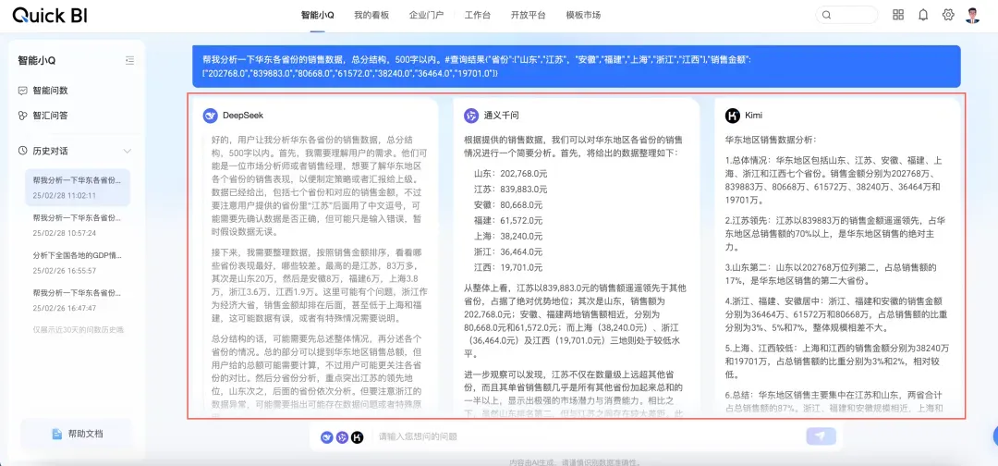This screenshot has height=466, width=998.
Task: Click the document icon beside 帮助文档
Action: (x=56, y=434)
